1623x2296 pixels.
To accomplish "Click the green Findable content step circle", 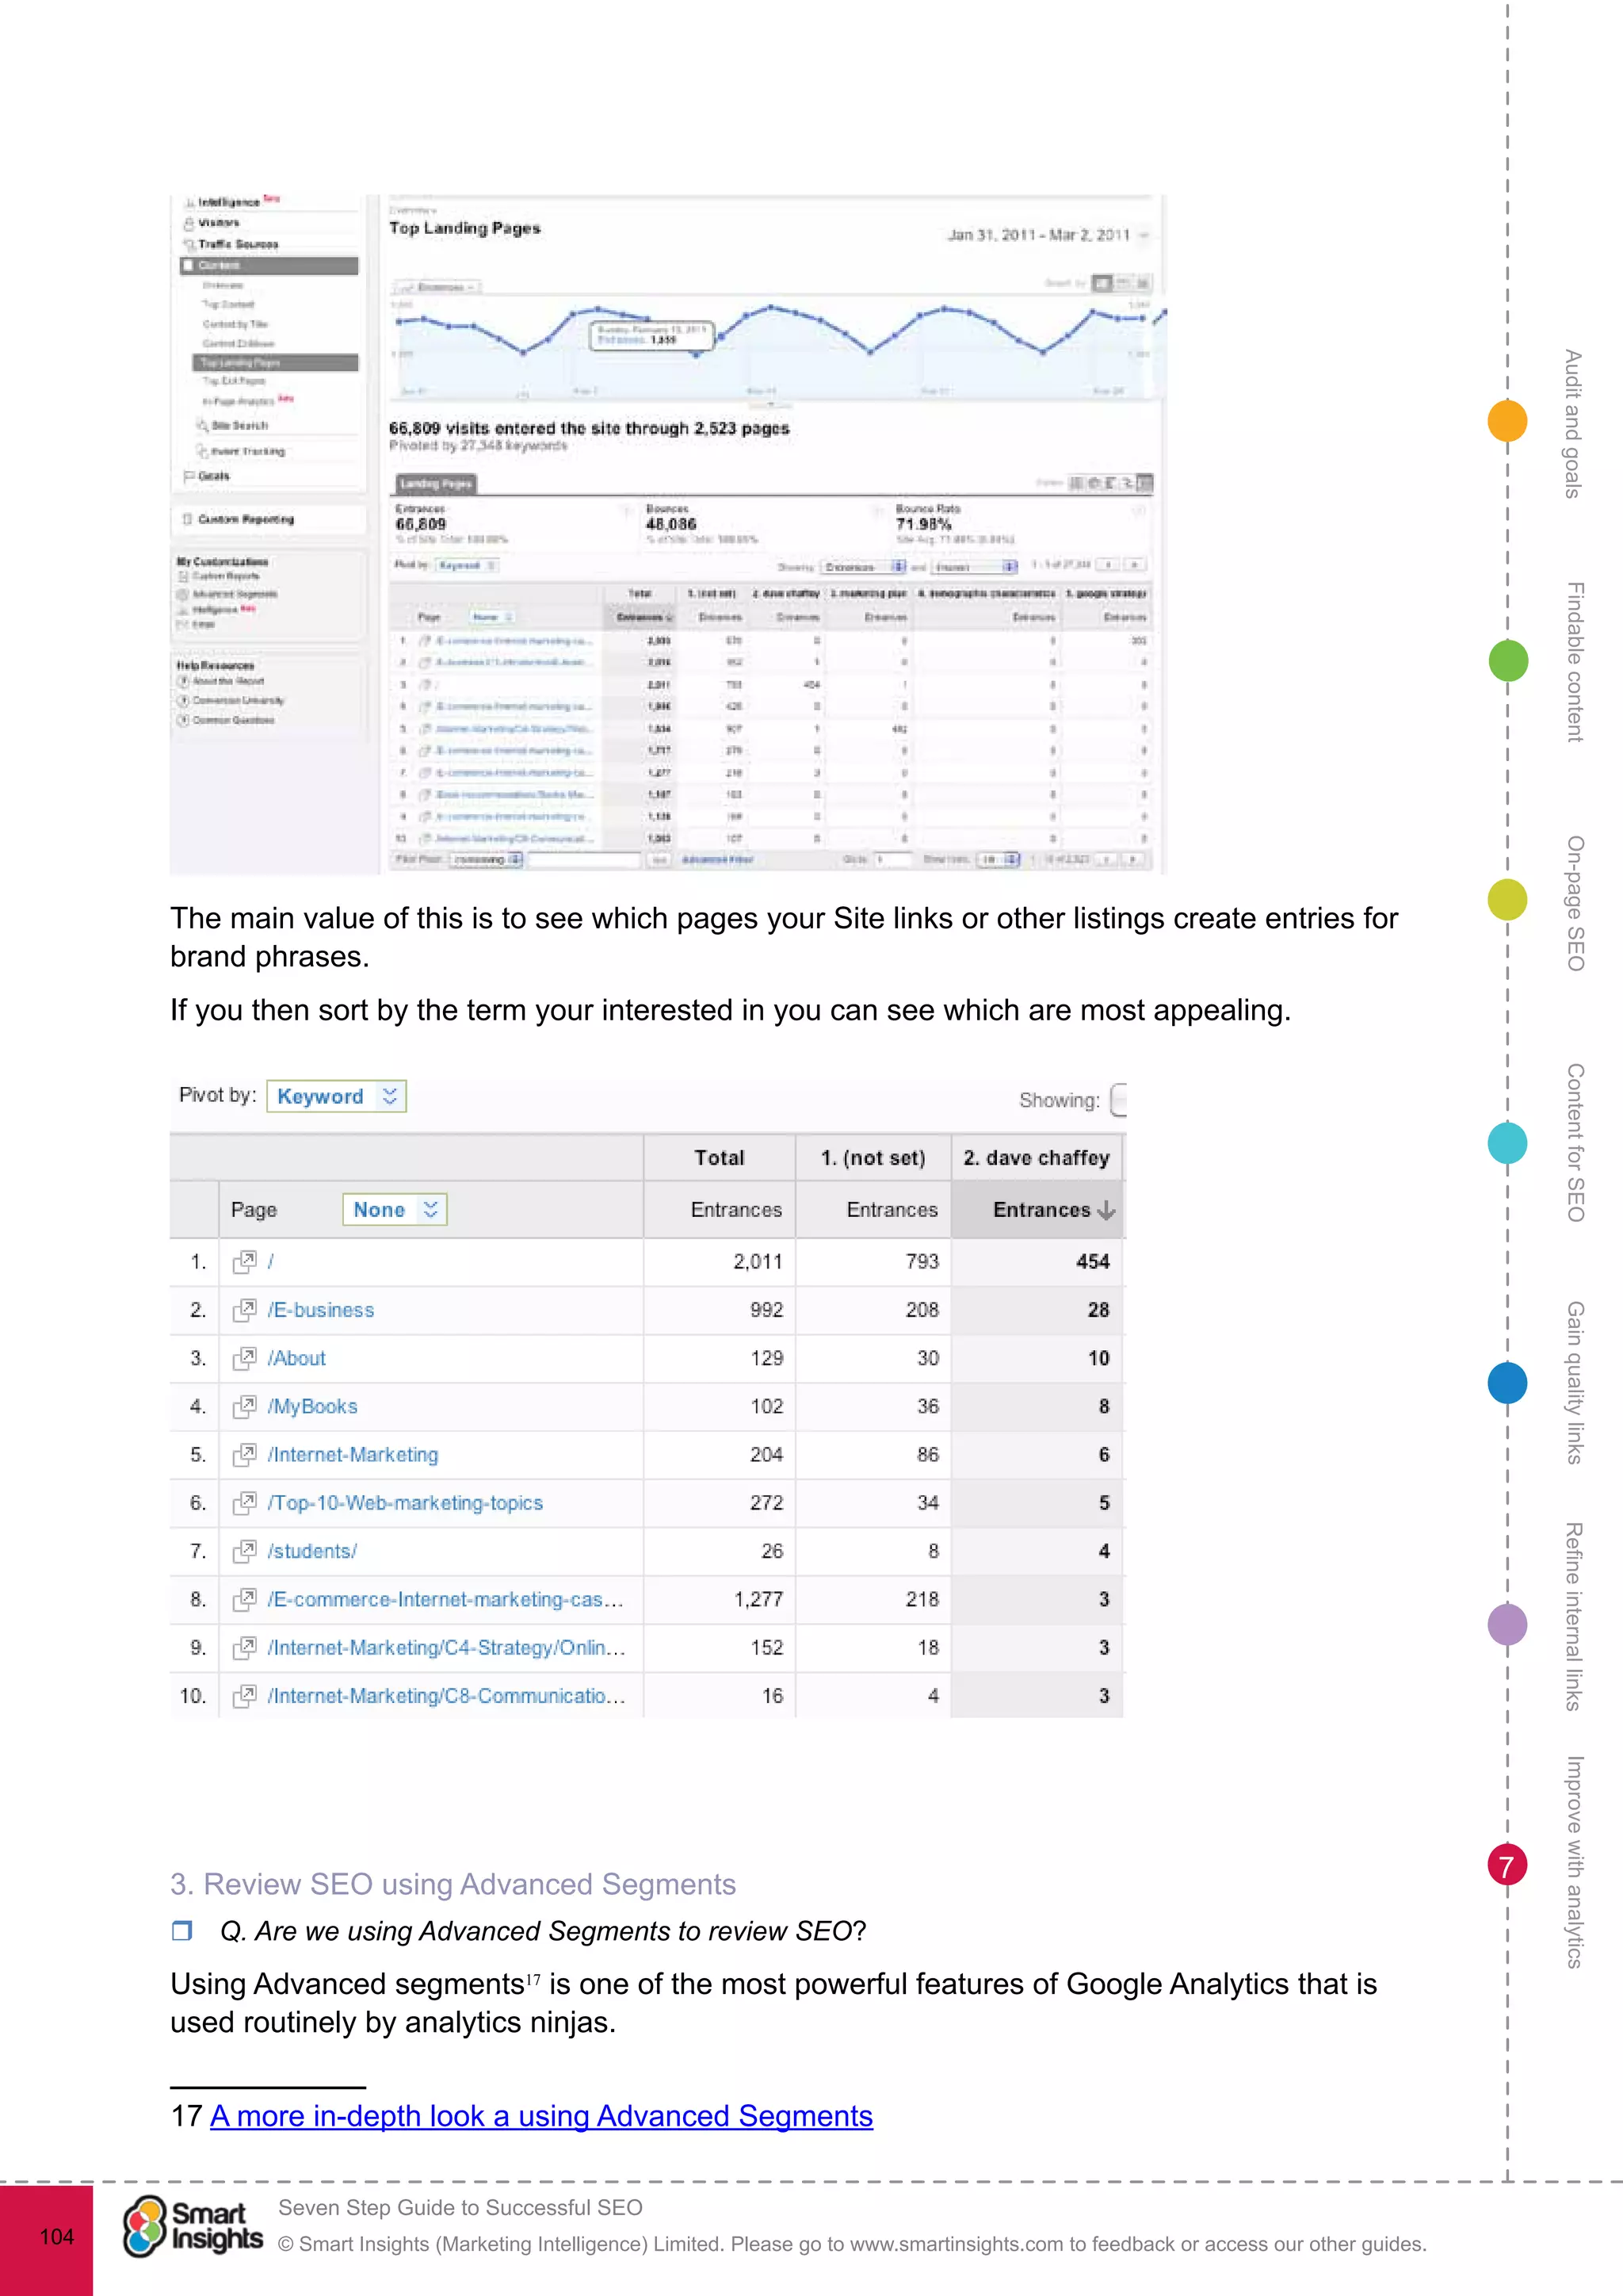I will point(1508,661).
